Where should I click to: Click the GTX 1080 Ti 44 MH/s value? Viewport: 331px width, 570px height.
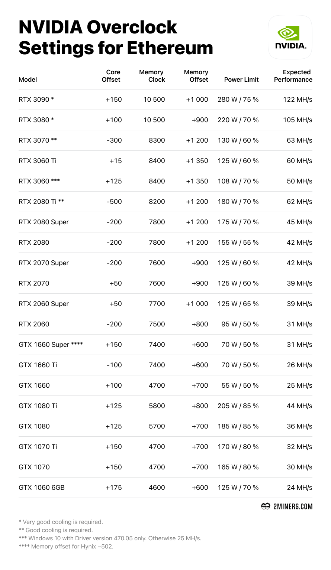(299, 406)
